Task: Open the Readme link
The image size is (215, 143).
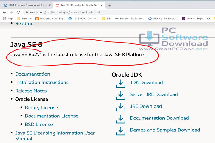Action: [24, 24]
